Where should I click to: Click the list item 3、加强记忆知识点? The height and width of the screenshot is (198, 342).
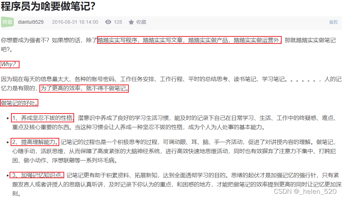coord(37,175)
